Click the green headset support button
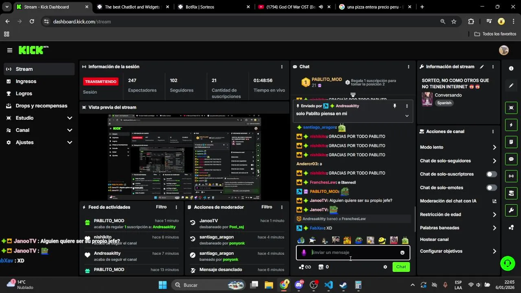This screenshot has width=521, height=293. pyautogui.click(x=508, y=263)
